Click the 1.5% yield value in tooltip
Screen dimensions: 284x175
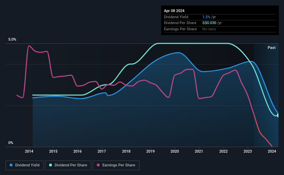206,17
